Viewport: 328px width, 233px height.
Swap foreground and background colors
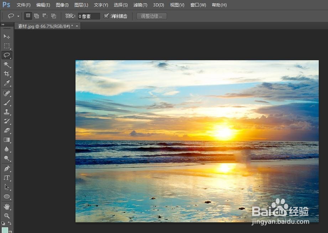coord(10,223)
